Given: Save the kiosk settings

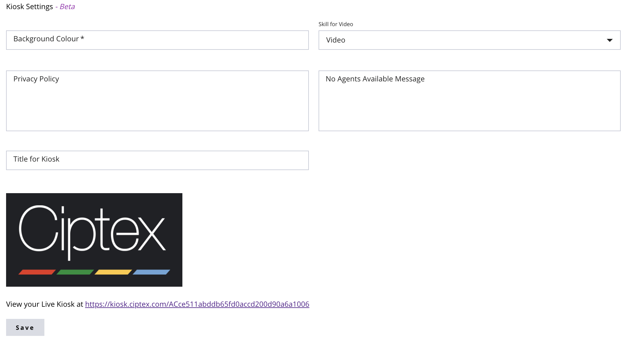Looking at the screenshot, I should coord(25,327).
